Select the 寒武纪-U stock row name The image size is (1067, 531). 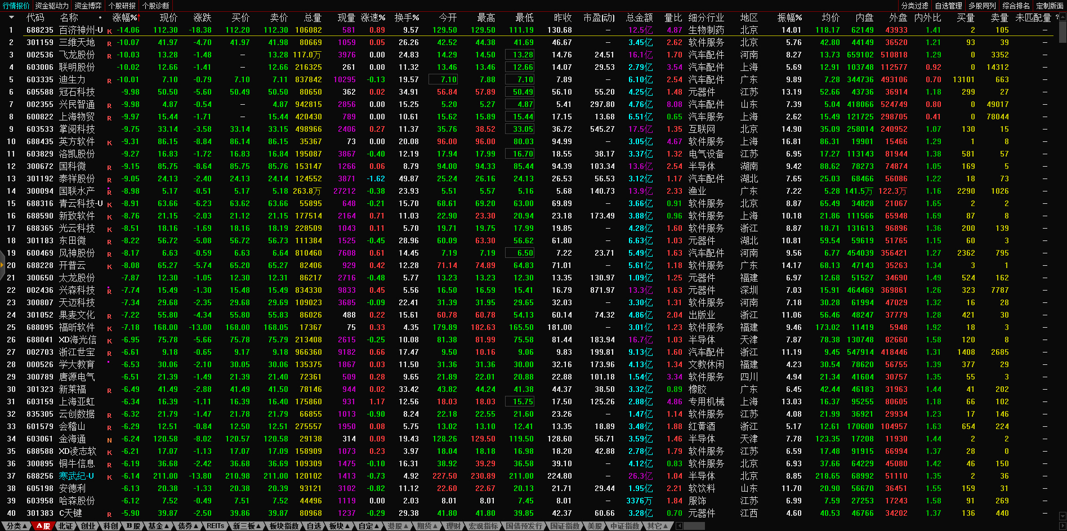pos(77,476)
